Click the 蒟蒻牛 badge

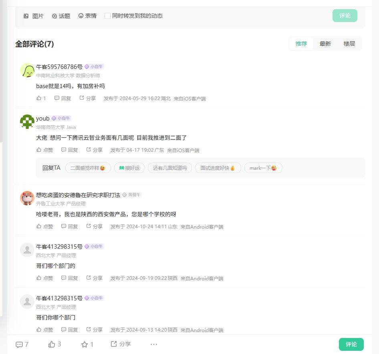pos(132,195)
